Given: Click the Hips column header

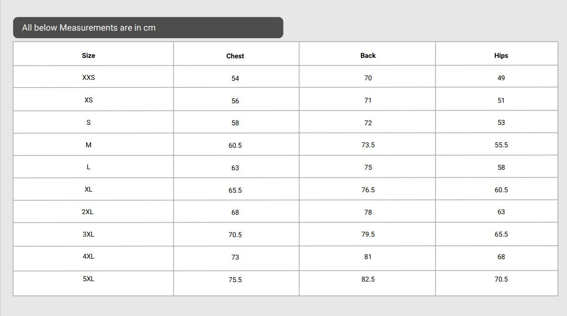Looking at the screenshot, I should tap(501, 55).
